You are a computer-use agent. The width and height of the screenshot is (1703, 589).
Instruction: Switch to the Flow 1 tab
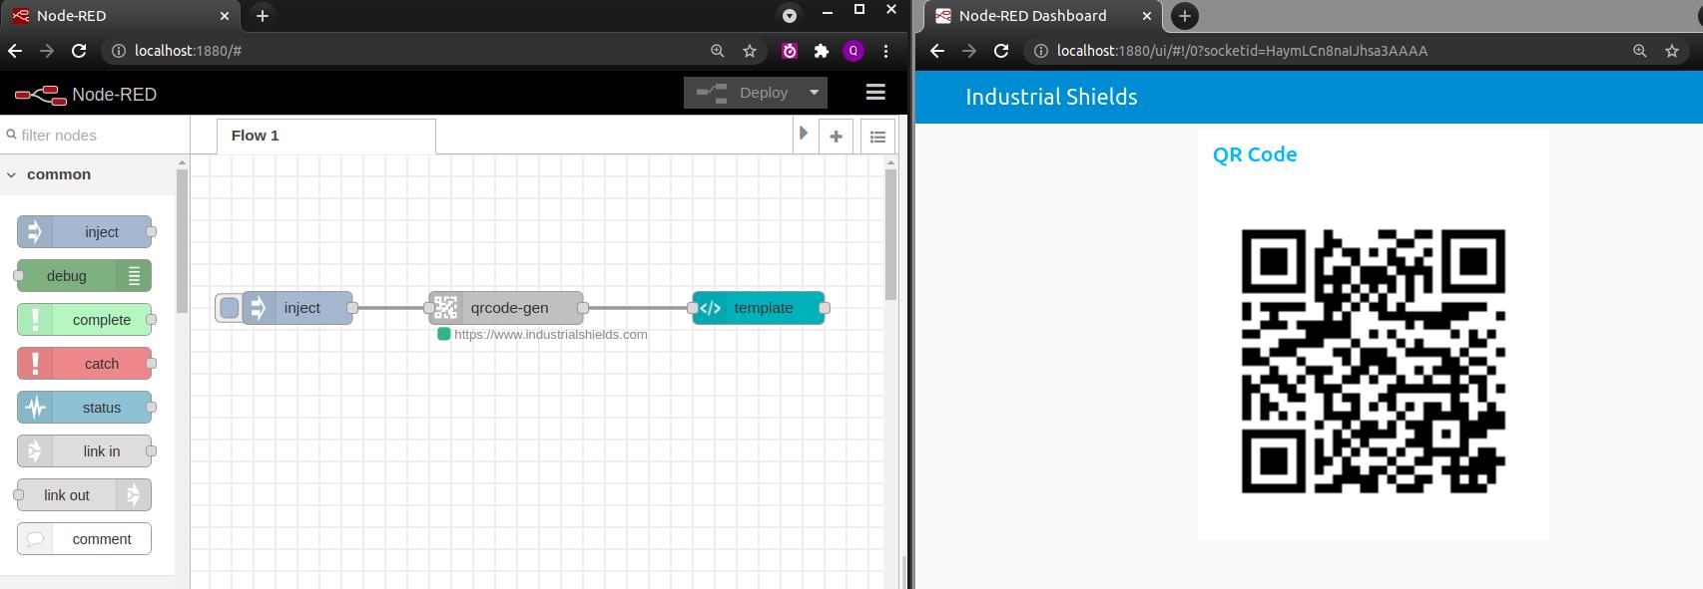point(325,136)
